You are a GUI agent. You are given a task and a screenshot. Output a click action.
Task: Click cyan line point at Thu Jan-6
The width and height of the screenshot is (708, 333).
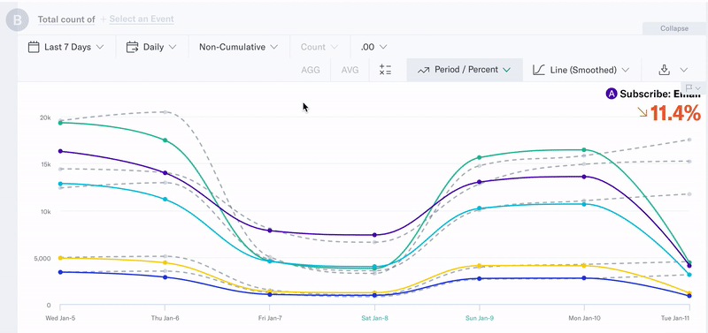(x=165, y=199)
